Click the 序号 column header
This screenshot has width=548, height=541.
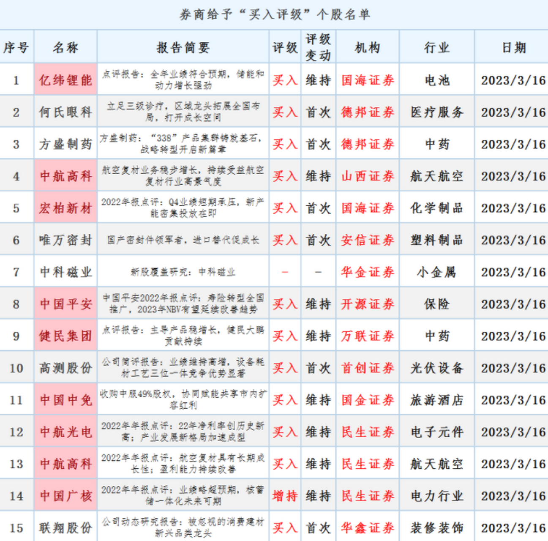pyautogui.click(x=16, y=47)
